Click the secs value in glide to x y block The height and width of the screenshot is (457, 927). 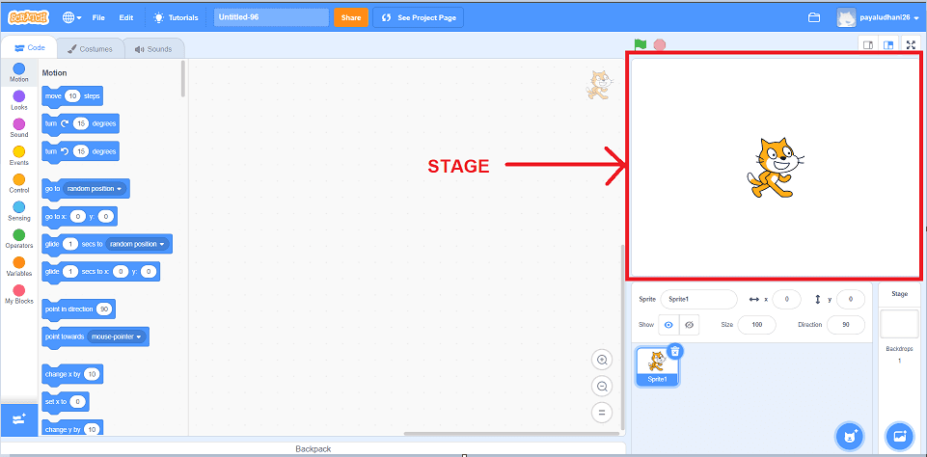[69, 271]
